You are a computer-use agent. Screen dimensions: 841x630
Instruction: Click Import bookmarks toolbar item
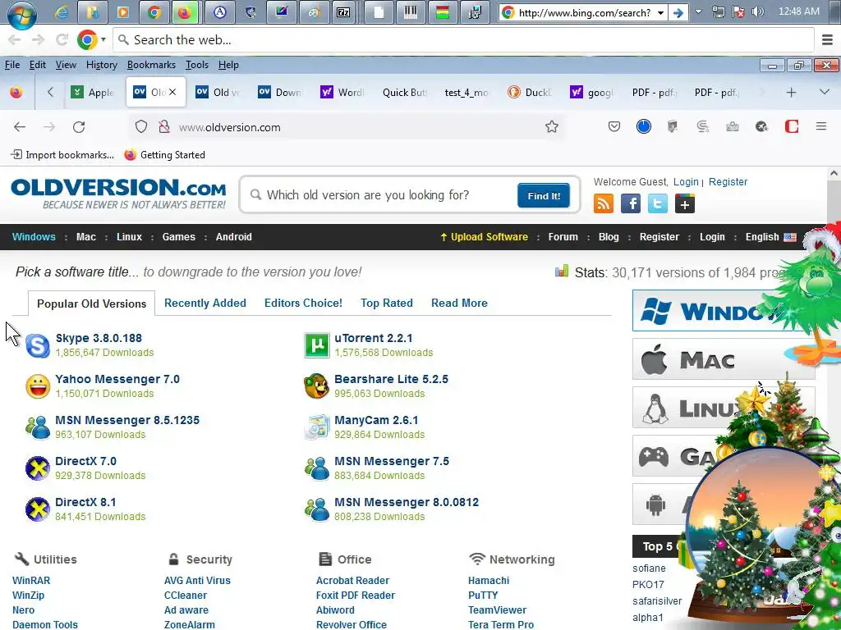(x=62, y=155)
